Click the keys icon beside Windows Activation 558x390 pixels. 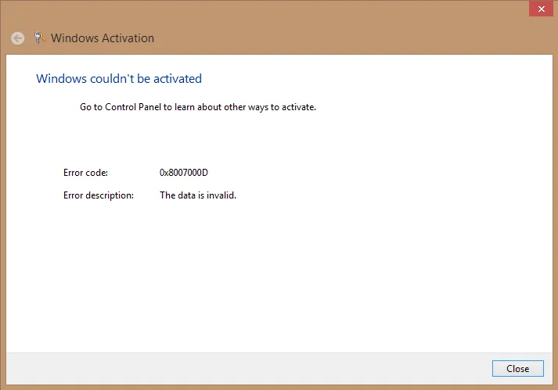pos(39,38)
